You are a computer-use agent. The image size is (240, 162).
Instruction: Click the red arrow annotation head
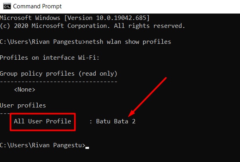pyautogui.click(x=132, y=113)
